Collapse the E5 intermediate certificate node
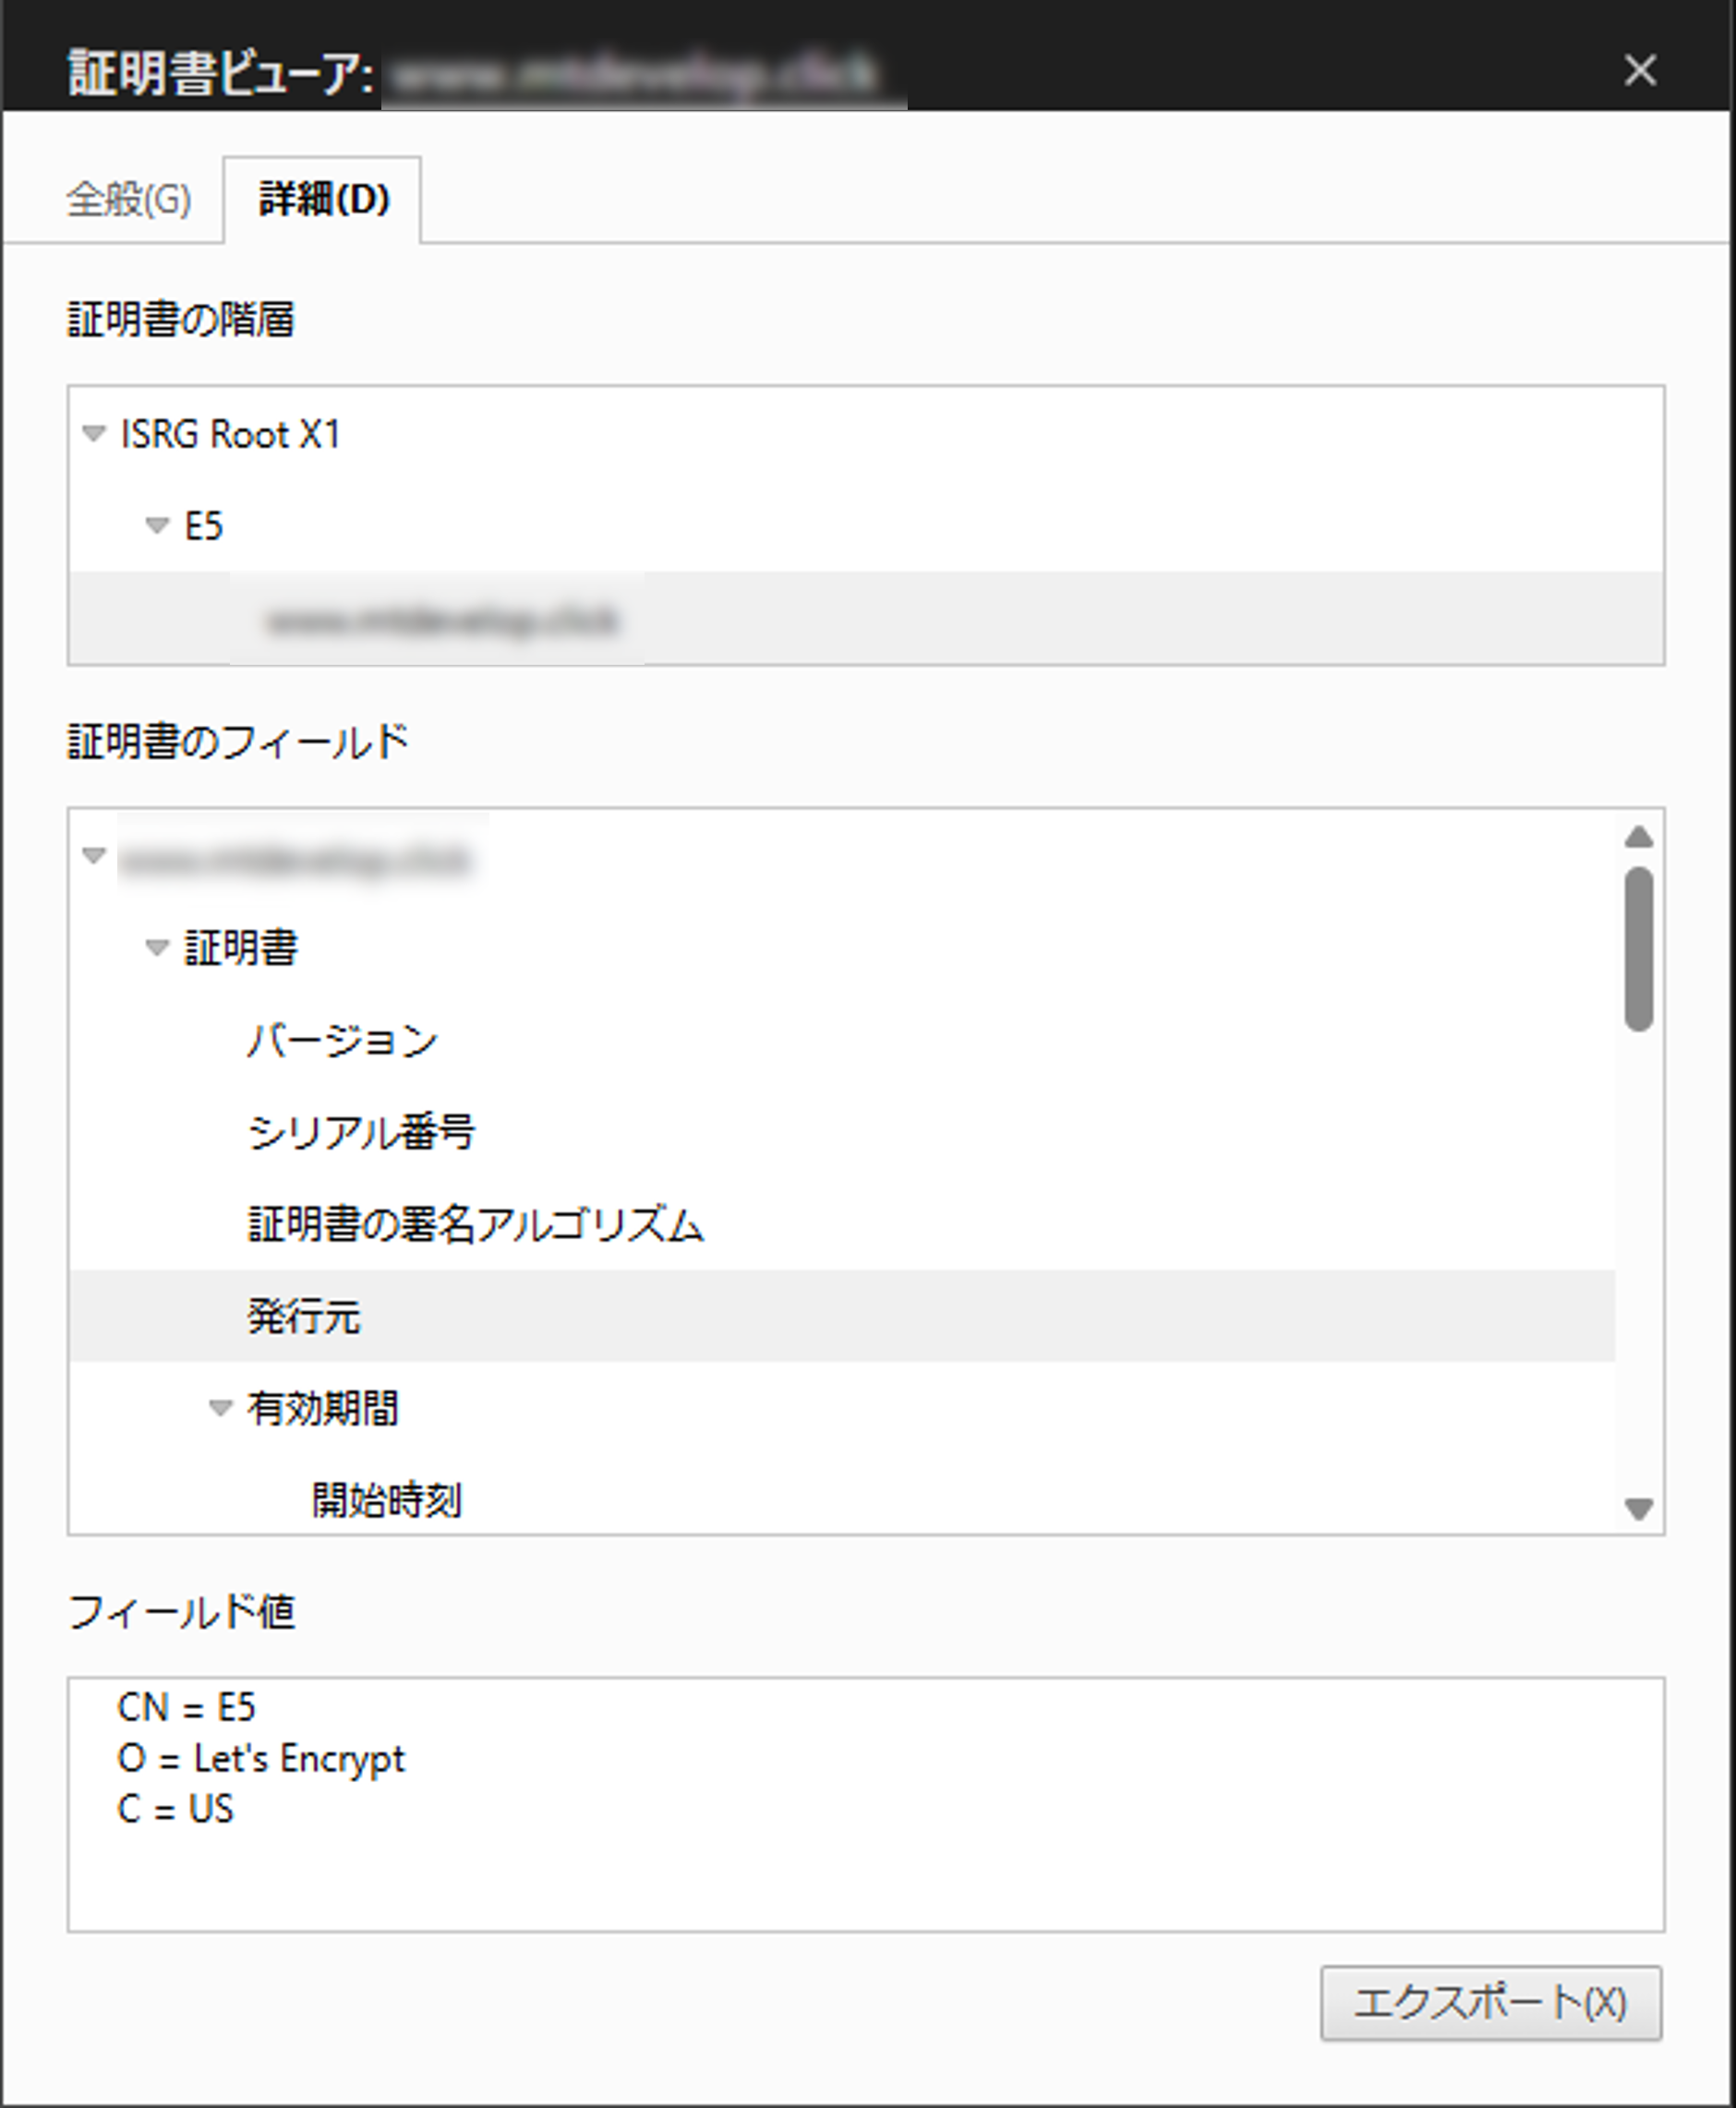The width and height of the screenshot is (1736, 2108). pos(157,527)
